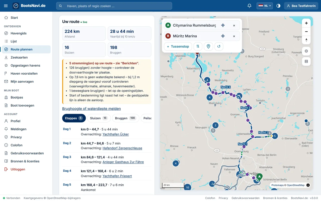This screenshot has width=321, height=201.
Task: Open Havengids in the sidebar
Action: coord(26,33)
